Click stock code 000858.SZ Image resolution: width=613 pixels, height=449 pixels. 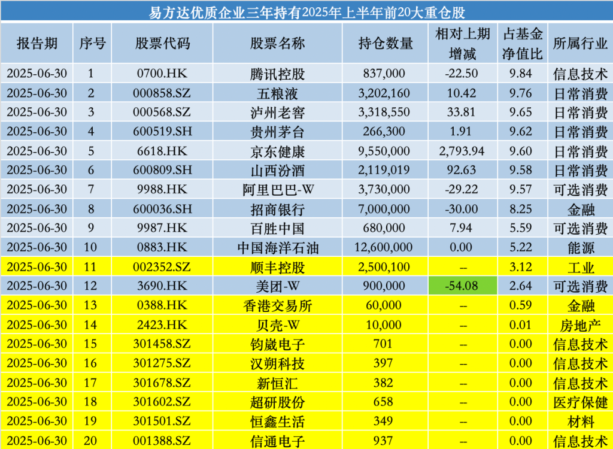pyautogui.click(x=162, y=93)
